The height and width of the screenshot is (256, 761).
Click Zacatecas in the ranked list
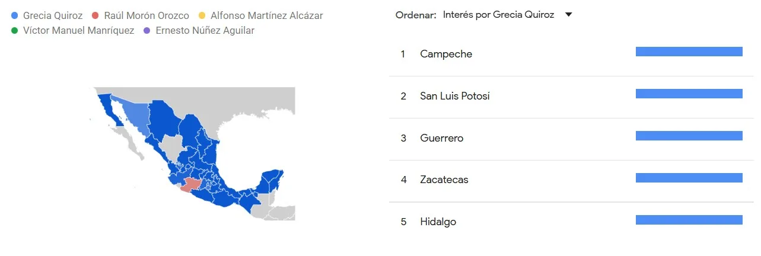pyautogui.click(x=444, y=180)
